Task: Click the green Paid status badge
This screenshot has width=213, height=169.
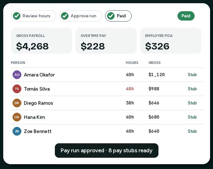Action: pyautogui.click(x=186, y=16)
